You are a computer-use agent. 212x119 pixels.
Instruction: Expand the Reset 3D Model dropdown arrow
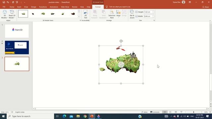(x=15, y=18)
